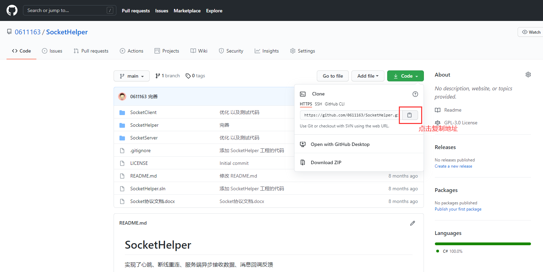Expand the Add file dropdown
Viewport: 543px width, 272px height.
tap(368, 76)
